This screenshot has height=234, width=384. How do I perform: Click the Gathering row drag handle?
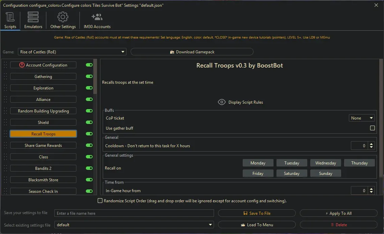coord(5,77)
